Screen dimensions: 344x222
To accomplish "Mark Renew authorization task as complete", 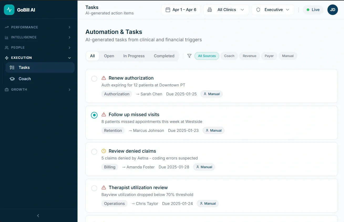I will tap(94, 79).
